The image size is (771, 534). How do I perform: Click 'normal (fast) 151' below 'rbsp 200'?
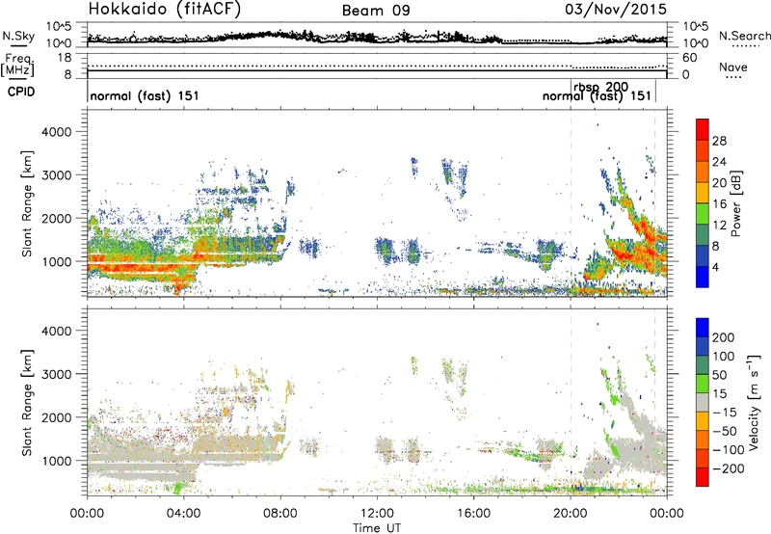click(597, 95)
